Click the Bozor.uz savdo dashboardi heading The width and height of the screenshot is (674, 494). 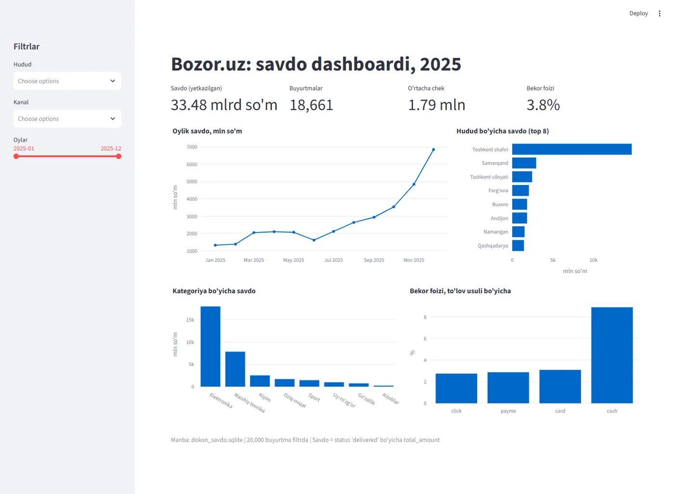[x=316, y=64]
